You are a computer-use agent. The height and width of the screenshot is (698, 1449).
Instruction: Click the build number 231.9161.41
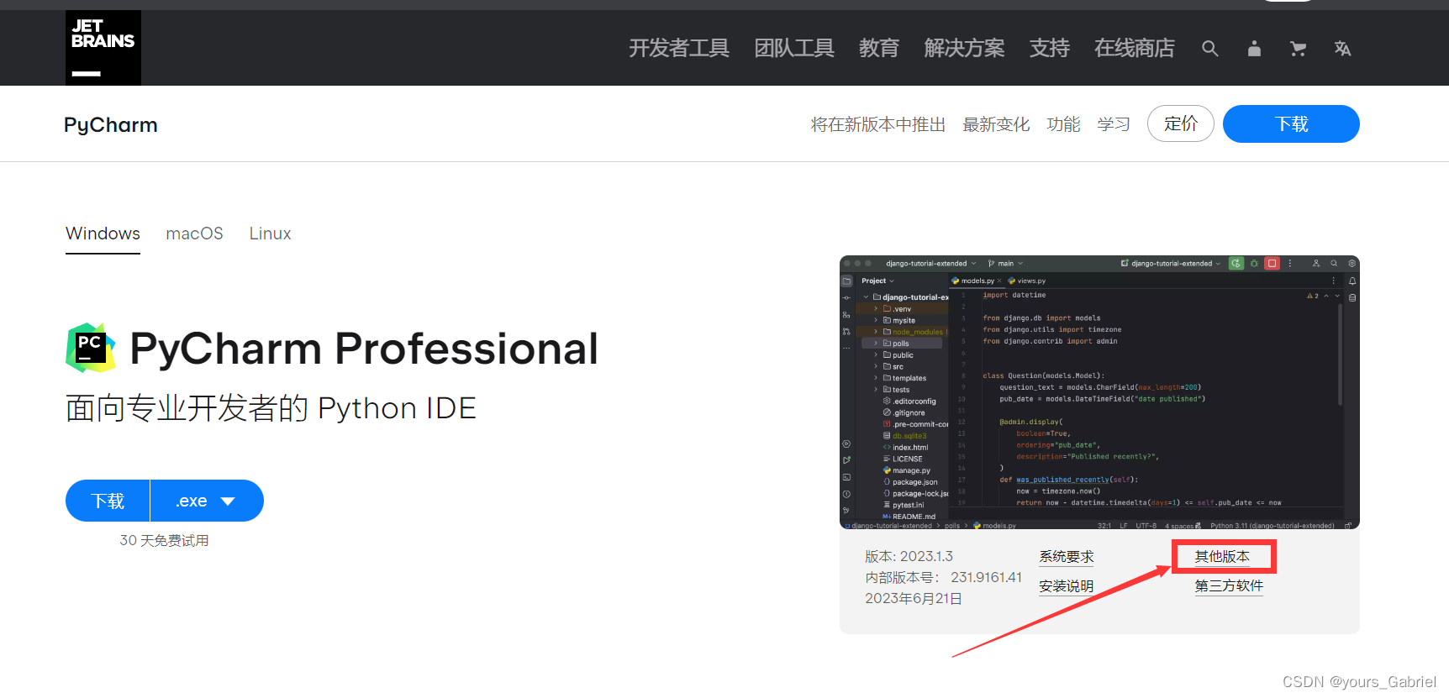[986, 577]
